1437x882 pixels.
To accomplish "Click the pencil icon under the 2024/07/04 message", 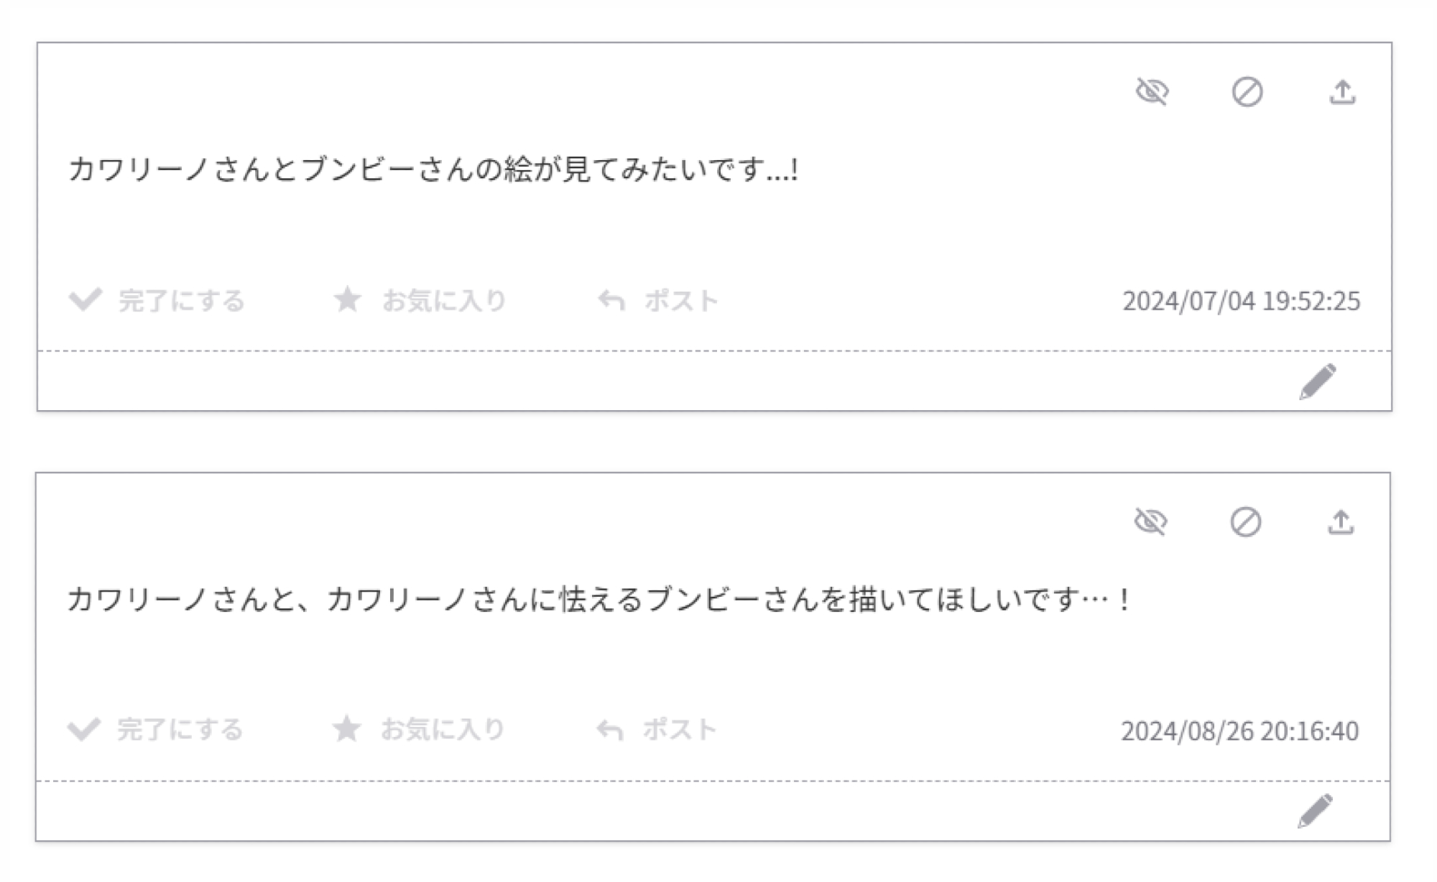I will [1317, 381].
